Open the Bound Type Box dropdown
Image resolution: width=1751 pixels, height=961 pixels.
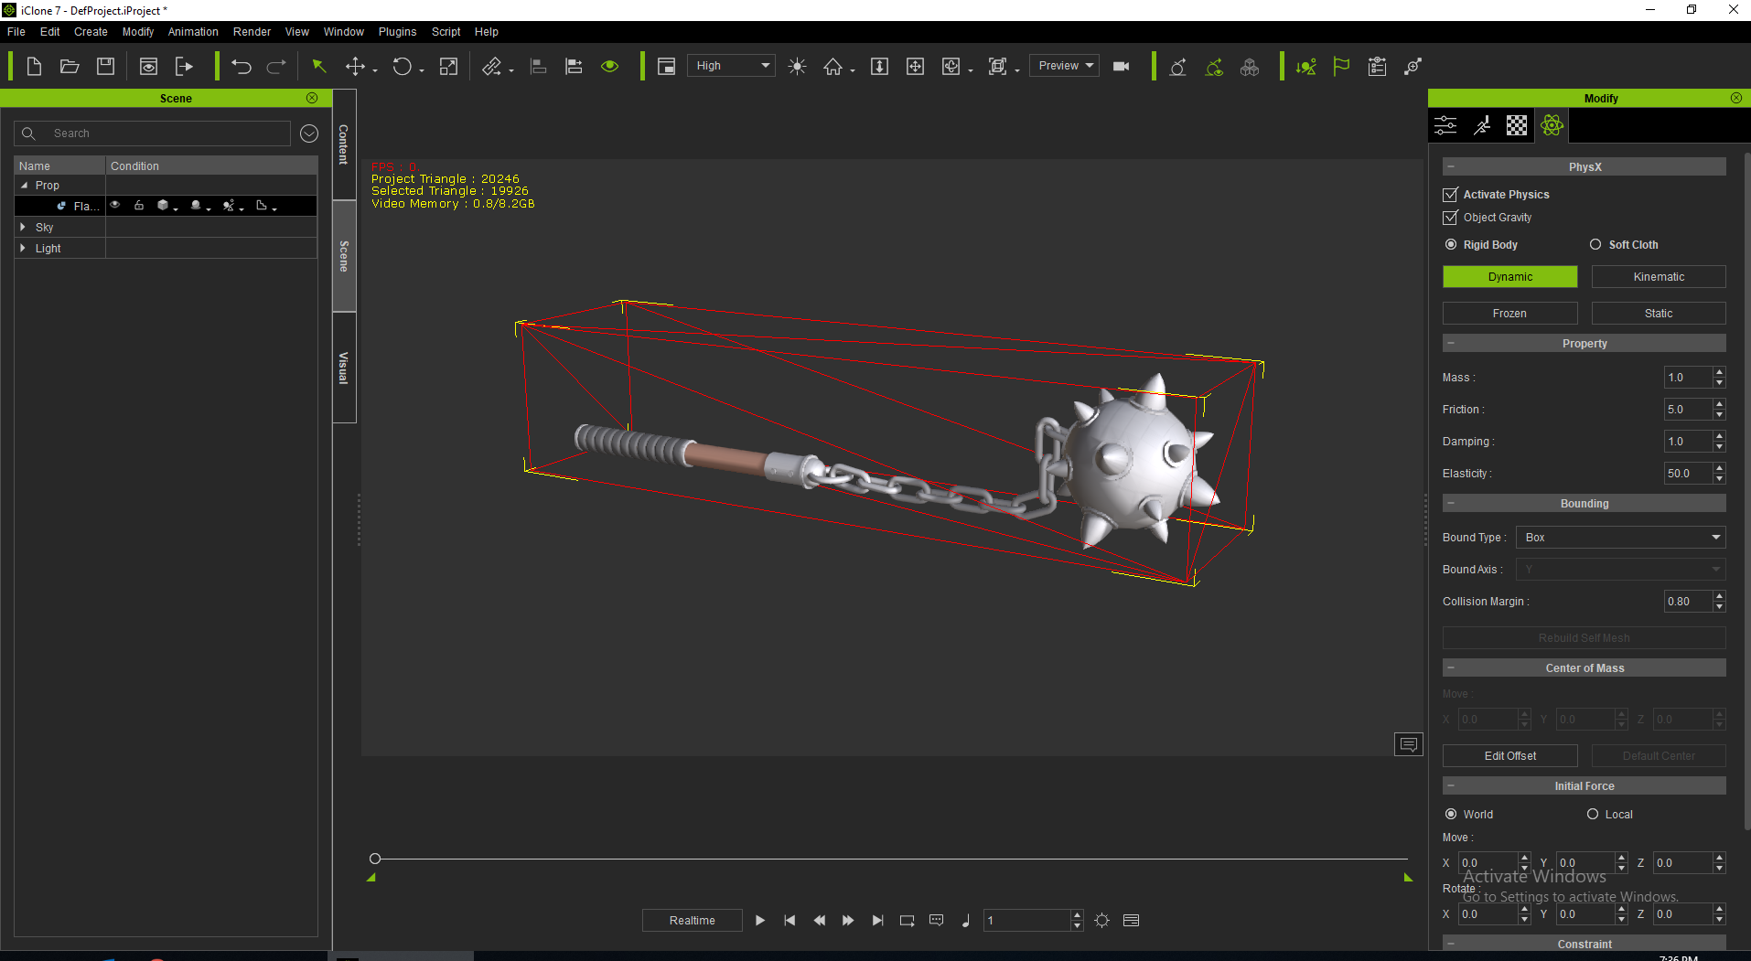pyautogui.click(x=1621, y=538)
